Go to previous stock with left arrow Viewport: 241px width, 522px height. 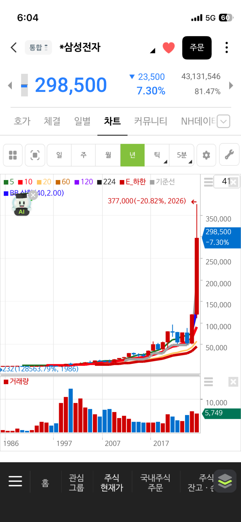(x=10, y=85)
